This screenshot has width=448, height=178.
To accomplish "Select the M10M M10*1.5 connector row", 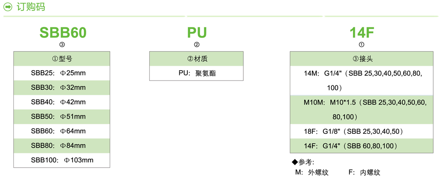I will [x=362, y=110].
